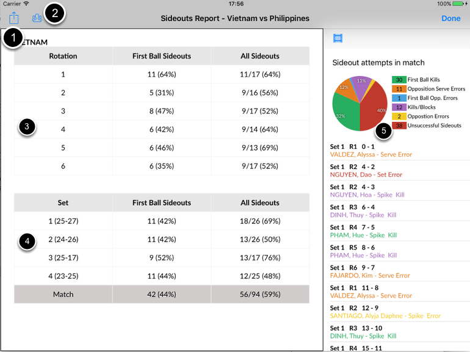Image resolution: width=470 pixels, height=352 pixels.
Task: Select the red Unsuccessful Sideouts legend box
Action: [x=399, y=126]
